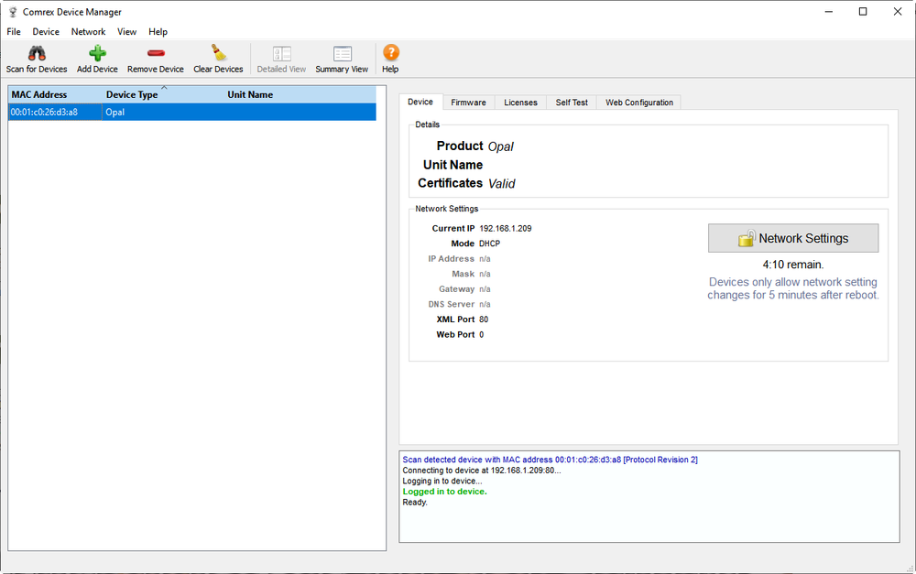
Task: Click the Summary View toolbar icon
Action: click(343, 54)
